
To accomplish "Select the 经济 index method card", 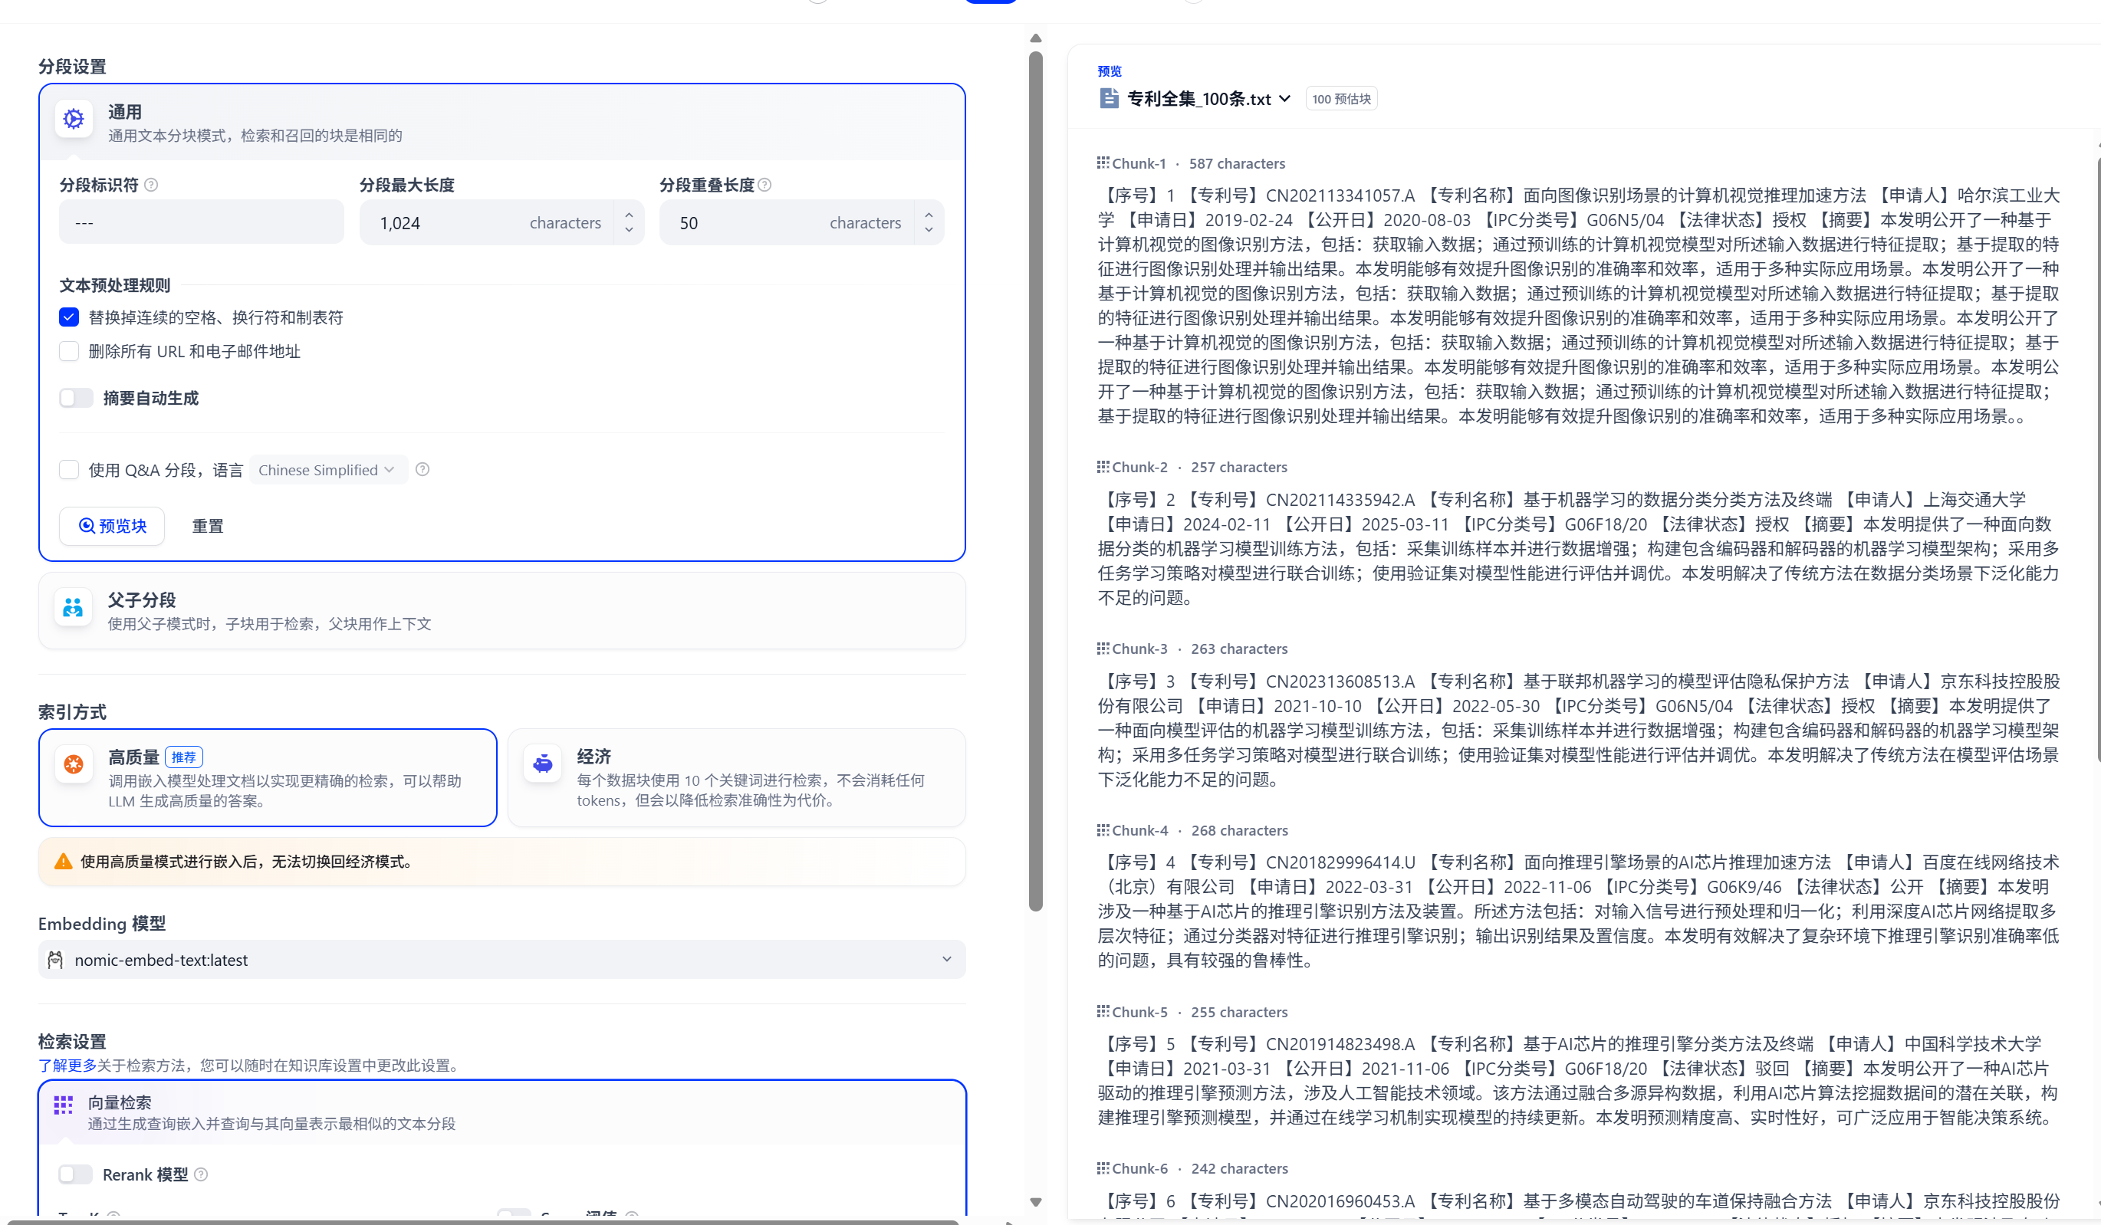I will [736, 777].
